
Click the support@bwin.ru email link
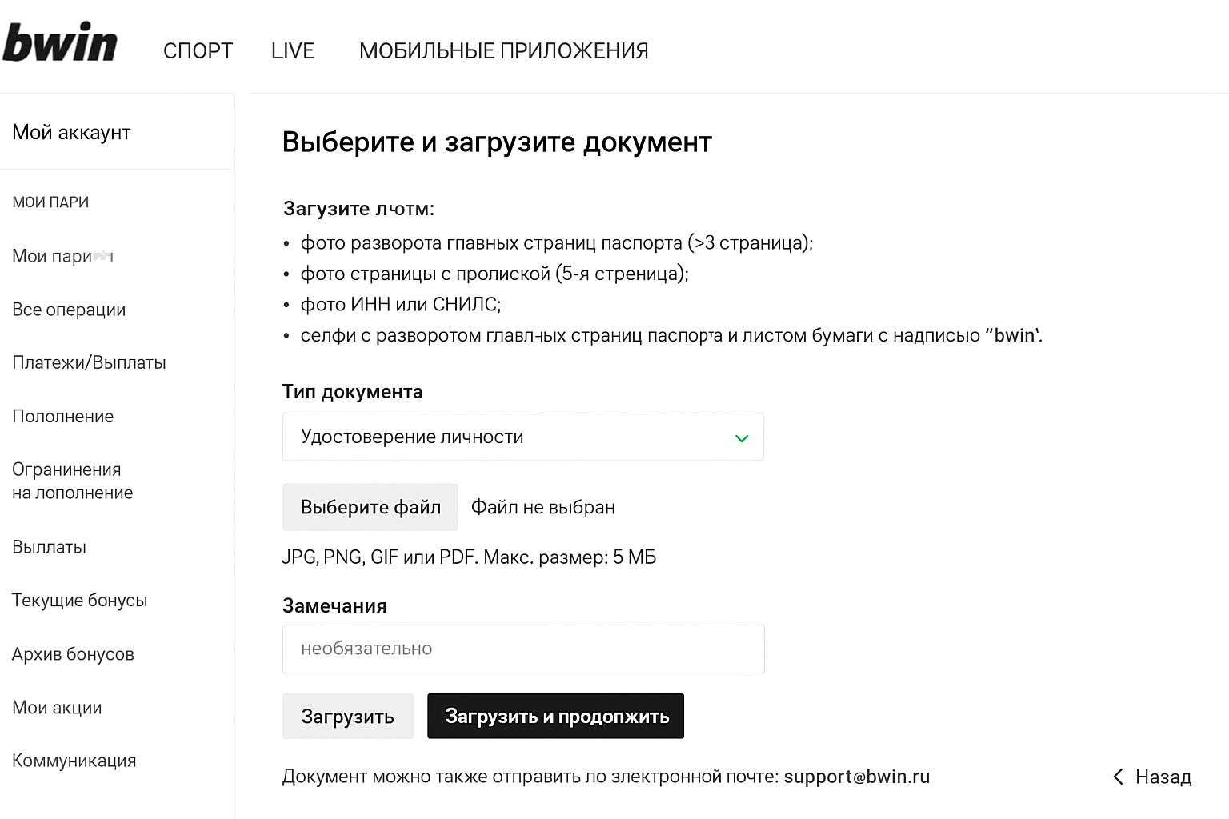click(856, 777)
